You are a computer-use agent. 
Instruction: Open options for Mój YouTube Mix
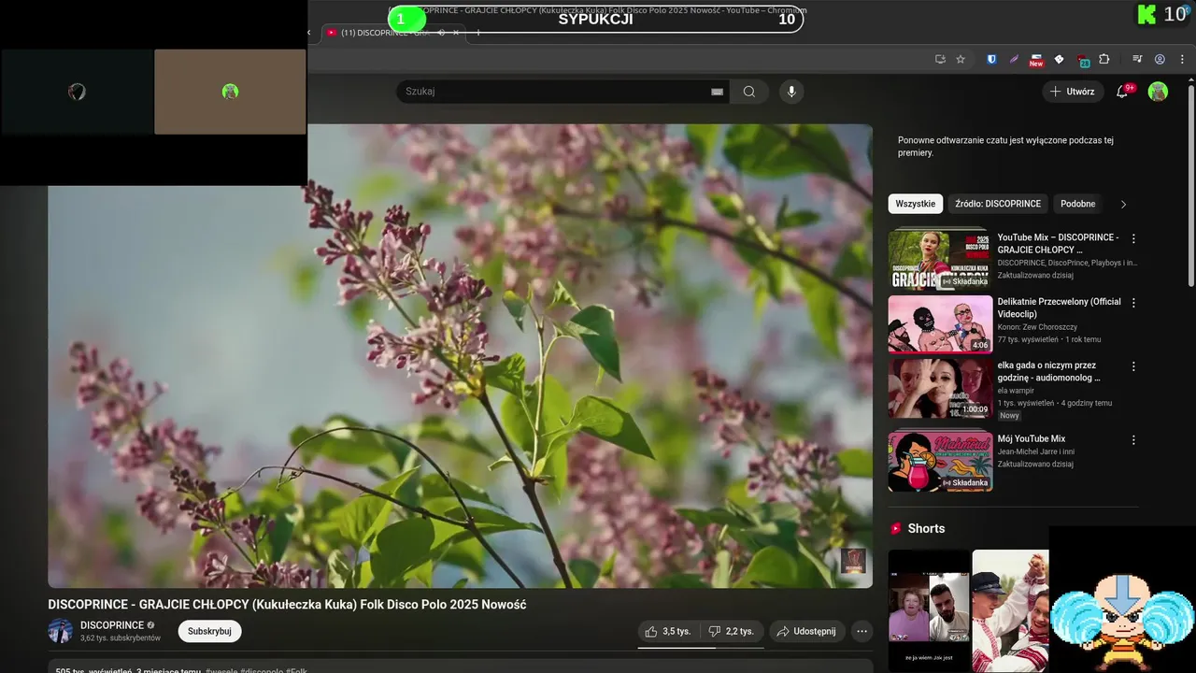tap(1133, 439)
